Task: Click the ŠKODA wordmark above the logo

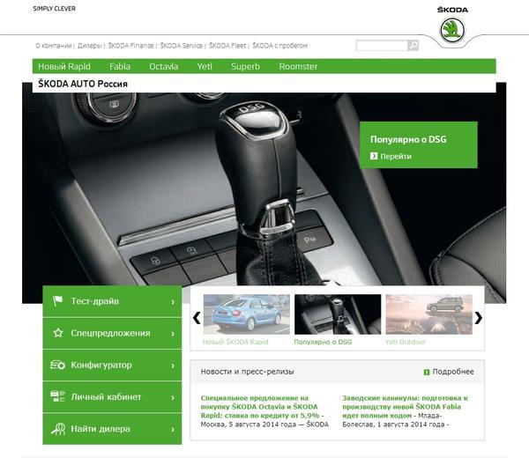Action: point(452,10)
